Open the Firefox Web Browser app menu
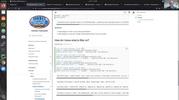Image resolution: width=179 pixels, height=100 pixels. click(x=18, y=1)
